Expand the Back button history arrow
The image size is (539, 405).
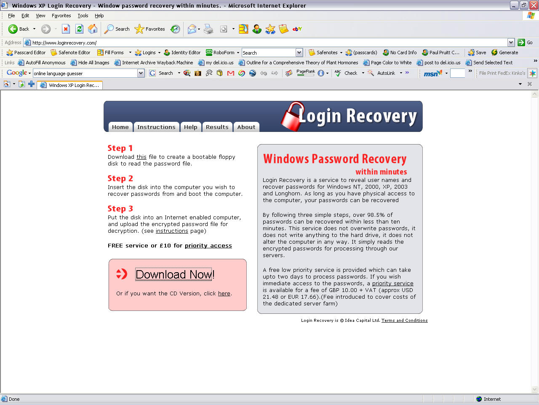pos(35,29)
